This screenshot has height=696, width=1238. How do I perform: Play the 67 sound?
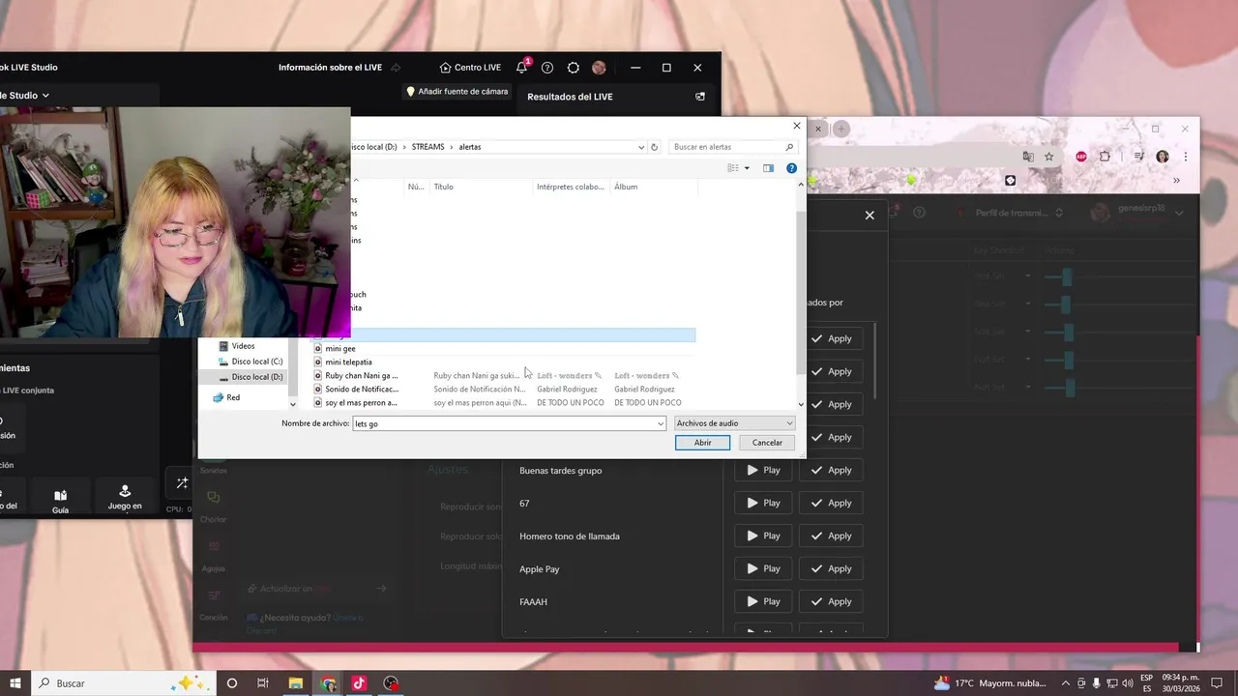763,503
